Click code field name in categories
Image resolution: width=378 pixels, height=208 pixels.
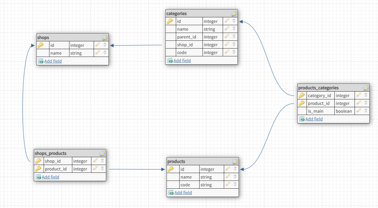click(182, 53)
